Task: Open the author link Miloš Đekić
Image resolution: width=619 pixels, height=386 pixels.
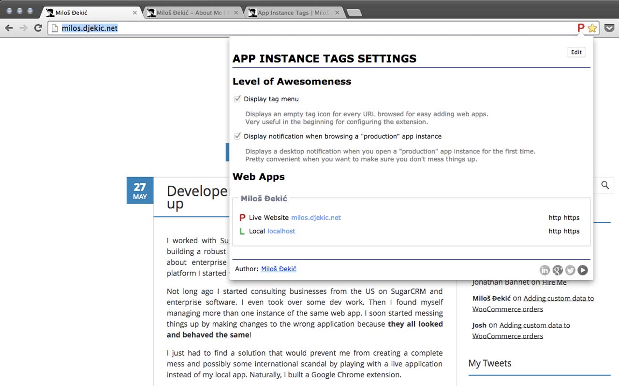Action: 279,269
